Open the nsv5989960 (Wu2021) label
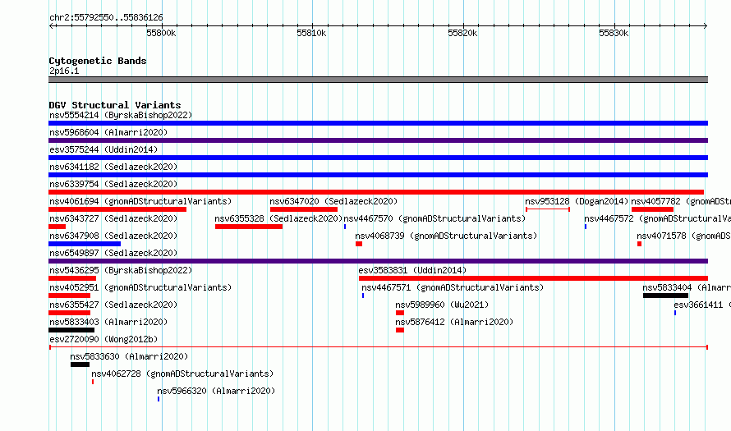Screen dimensions: 731x431 click(442, 305)
